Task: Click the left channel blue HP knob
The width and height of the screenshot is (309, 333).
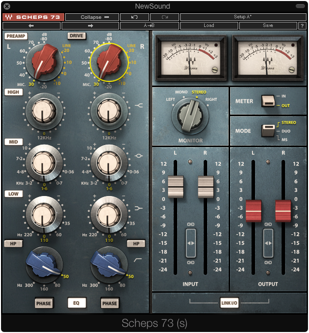Action: tap(44, 265)
